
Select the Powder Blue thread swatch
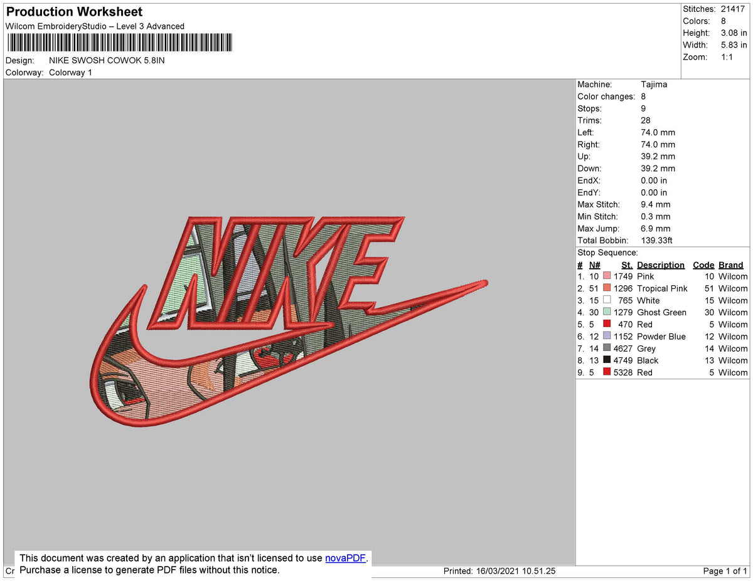pyautogui.click(x=606, y=337)
